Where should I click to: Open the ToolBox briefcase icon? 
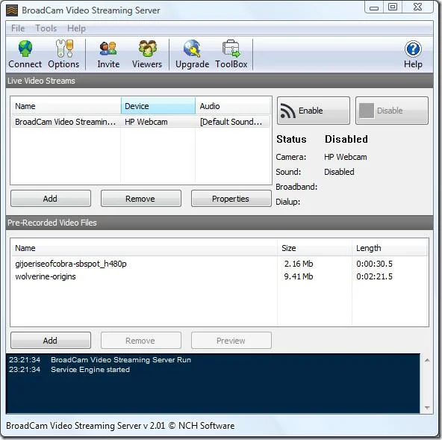coord(231,49)
